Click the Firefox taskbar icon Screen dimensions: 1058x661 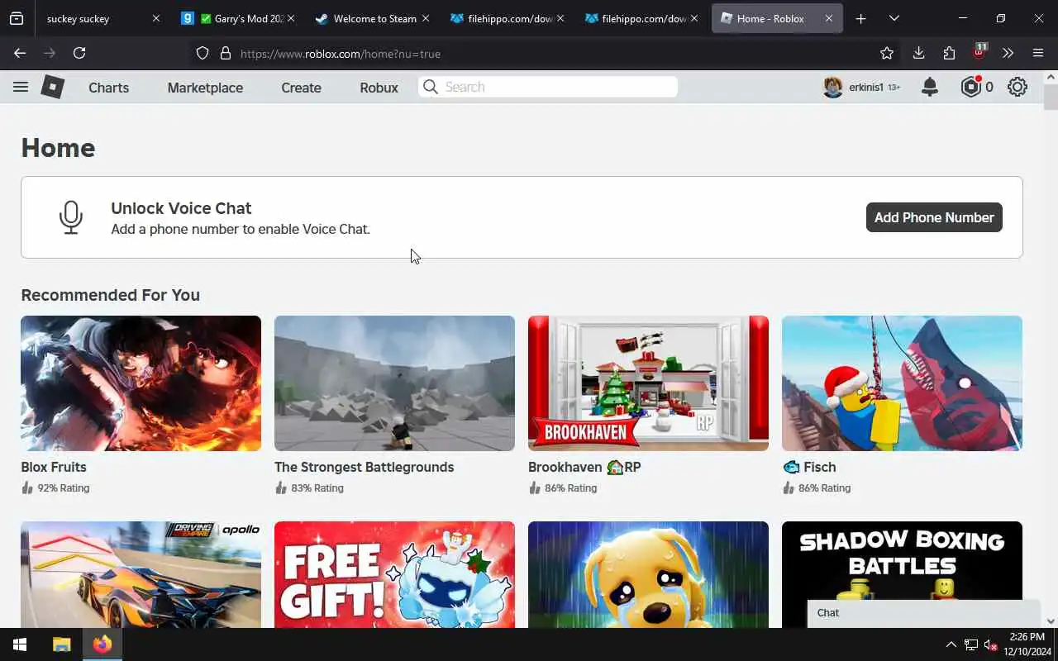coord(102,644)
